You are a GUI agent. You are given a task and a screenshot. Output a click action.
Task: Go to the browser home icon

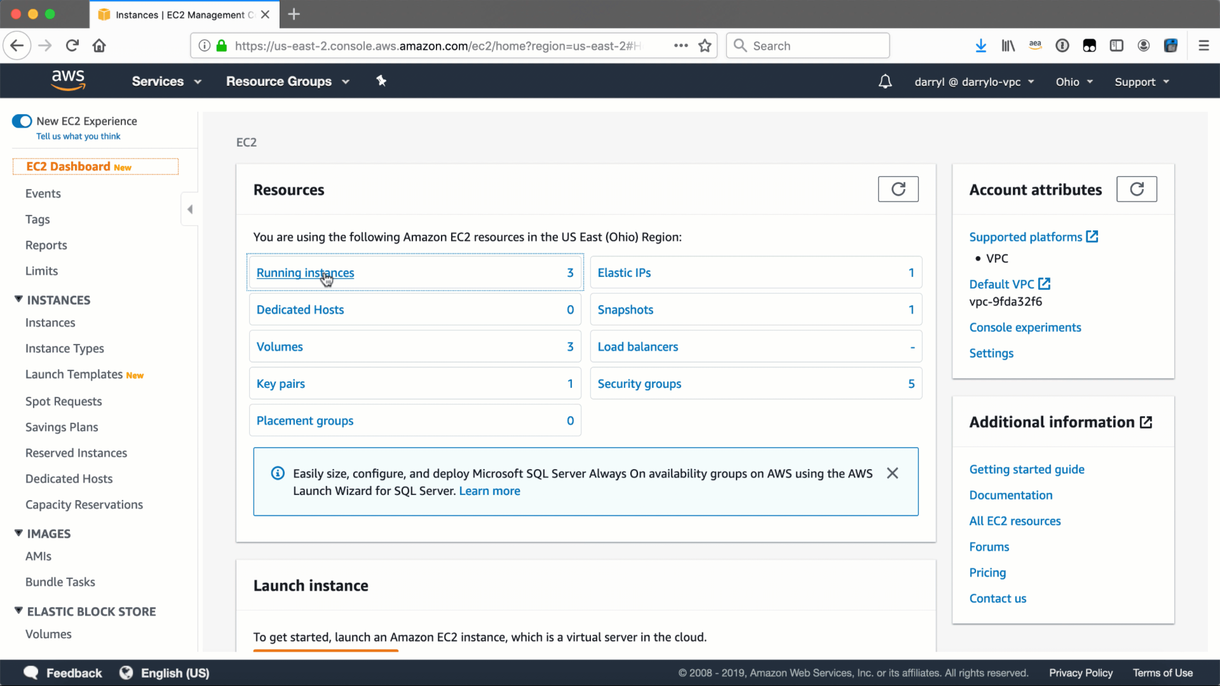[x=99, y=45]
